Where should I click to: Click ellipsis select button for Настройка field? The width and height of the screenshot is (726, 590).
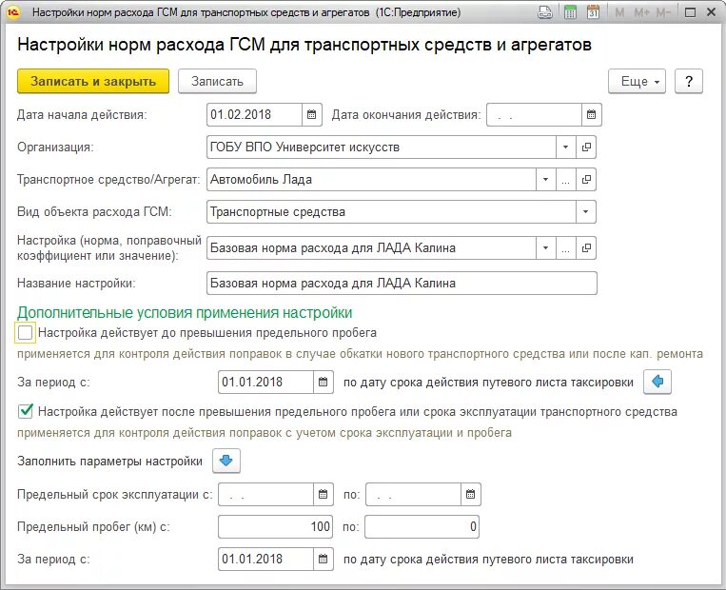point(566,248)
